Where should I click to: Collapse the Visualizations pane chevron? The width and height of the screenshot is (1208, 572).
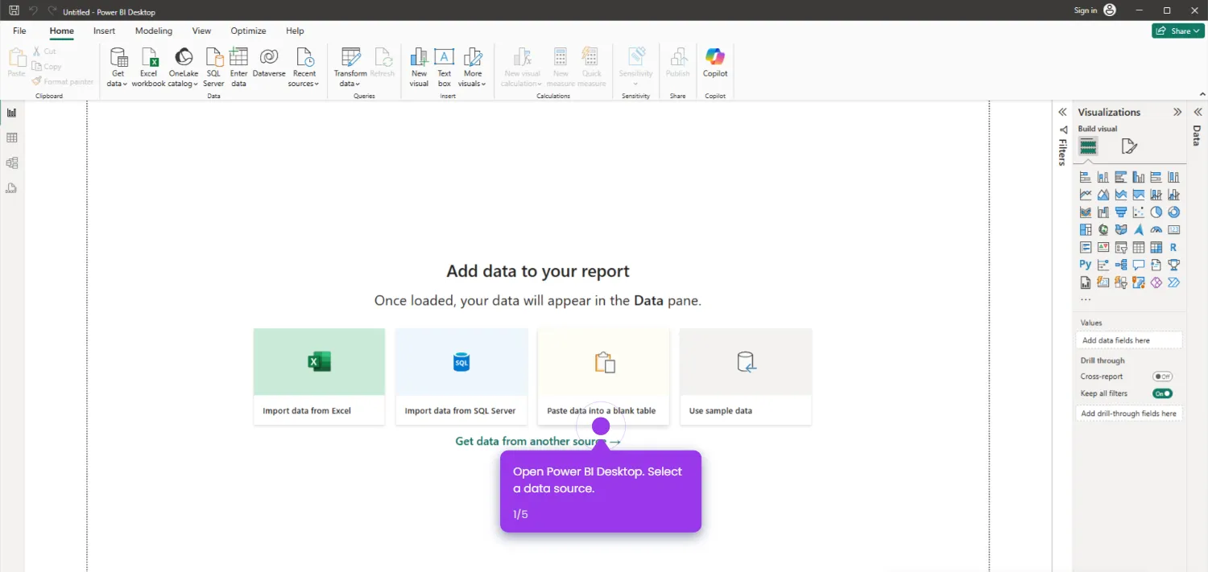pos(1177,112)
